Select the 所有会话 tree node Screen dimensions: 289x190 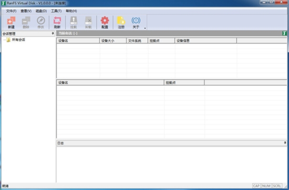click(x=18, y=40)
